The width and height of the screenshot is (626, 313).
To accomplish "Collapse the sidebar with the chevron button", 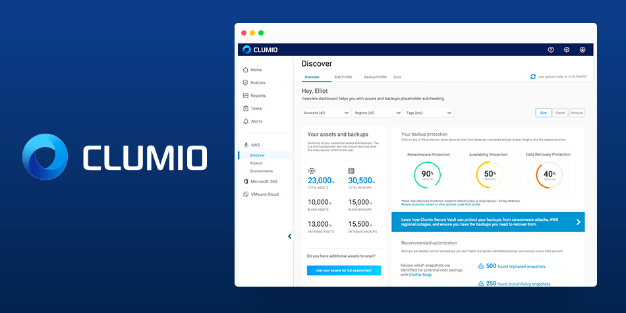I will click(290, 237).
